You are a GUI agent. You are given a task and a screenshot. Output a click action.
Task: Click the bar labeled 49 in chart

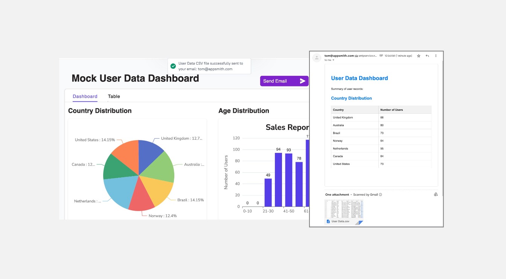268,192
